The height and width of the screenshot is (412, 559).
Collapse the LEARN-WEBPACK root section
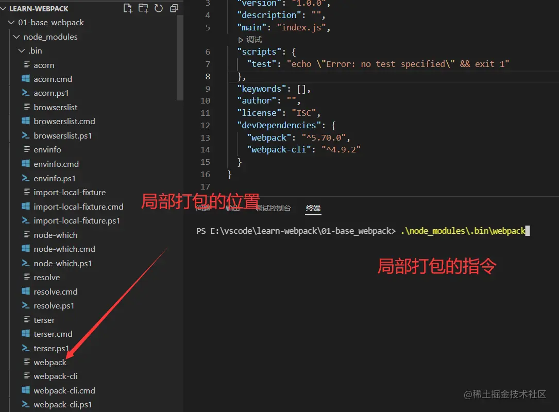pyautogui.click(x=4, y=8)
